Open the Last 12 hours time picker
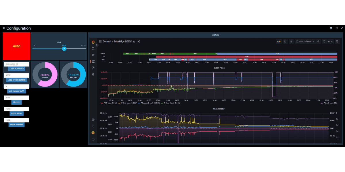345x172 pixels. 305,42
